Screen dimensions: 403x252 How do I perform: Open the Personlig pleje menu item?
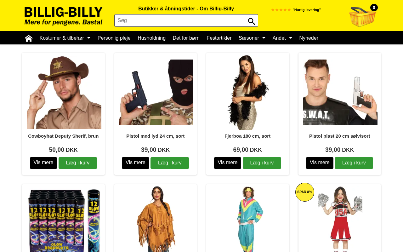pyautogui.click(x=114, y=38)
